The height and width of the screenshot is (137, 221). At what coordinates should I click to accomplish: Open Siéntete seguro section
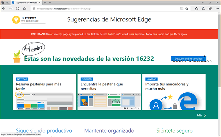pyautogui.click(x=175, y=130)
